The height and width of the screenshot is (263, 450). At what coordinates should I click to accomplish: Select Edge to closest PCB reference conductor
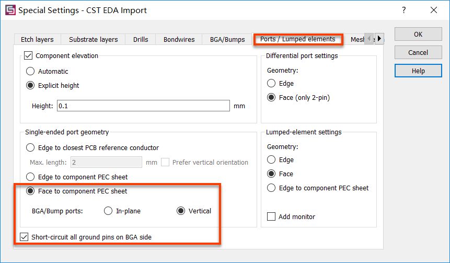(30, 147)
